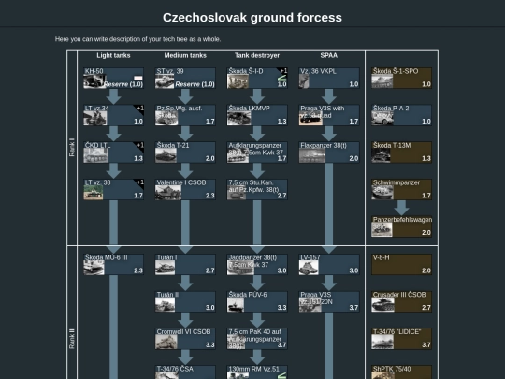The height and width of the screenshot is (379, 505).
Task: Select the ČKD LTL light tank
Action: click(x=113, y=153)
